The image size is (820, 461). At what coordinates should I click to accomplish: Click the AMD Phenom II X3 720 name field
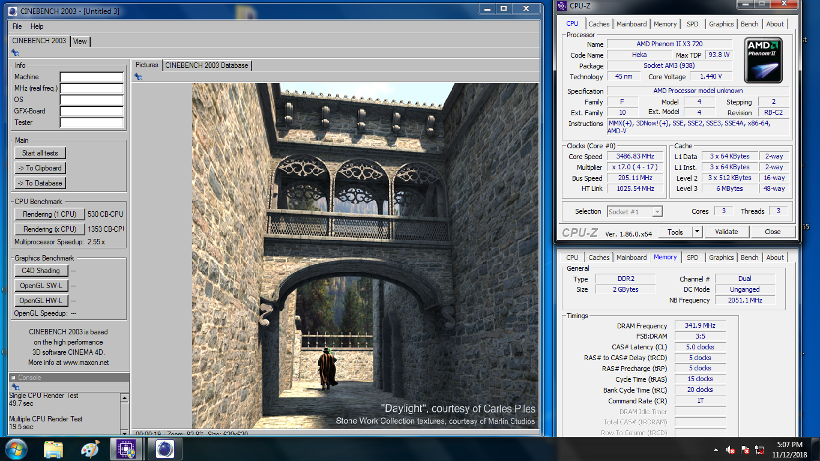669,44
